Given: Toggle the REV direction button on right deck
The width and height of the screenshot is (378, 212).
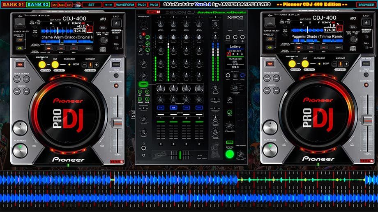Looking at the screenshot, I should [x=270, y=64].
